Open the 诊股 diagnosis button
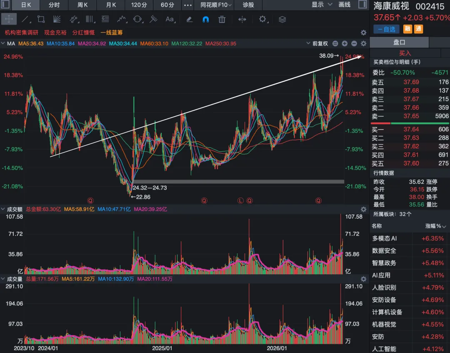450x353 pixels. [x=248, y=5]
